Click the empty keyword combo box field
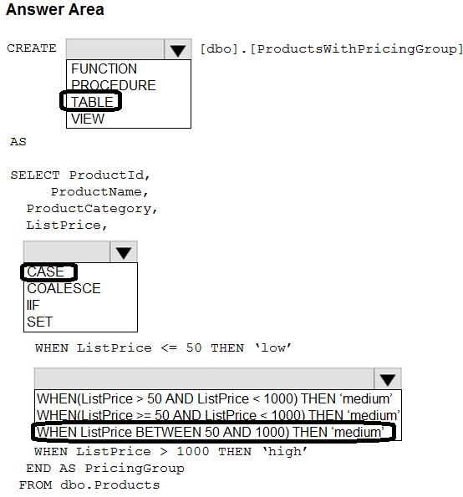The image size is (463, 497). point(67,252)
